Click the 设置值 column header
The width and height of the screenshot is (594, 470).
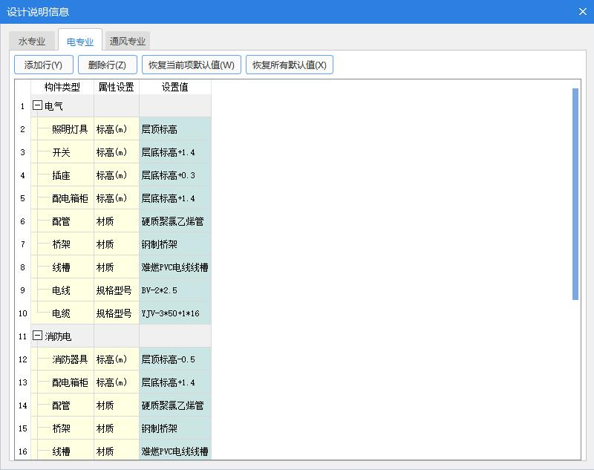[x=174, y=87]
